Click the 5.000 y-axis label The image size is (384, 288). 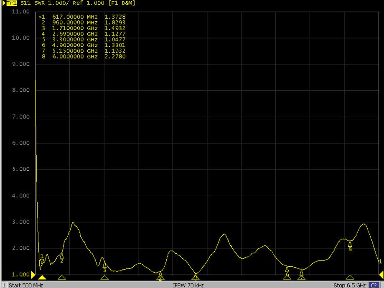click(x=21, y=169)
